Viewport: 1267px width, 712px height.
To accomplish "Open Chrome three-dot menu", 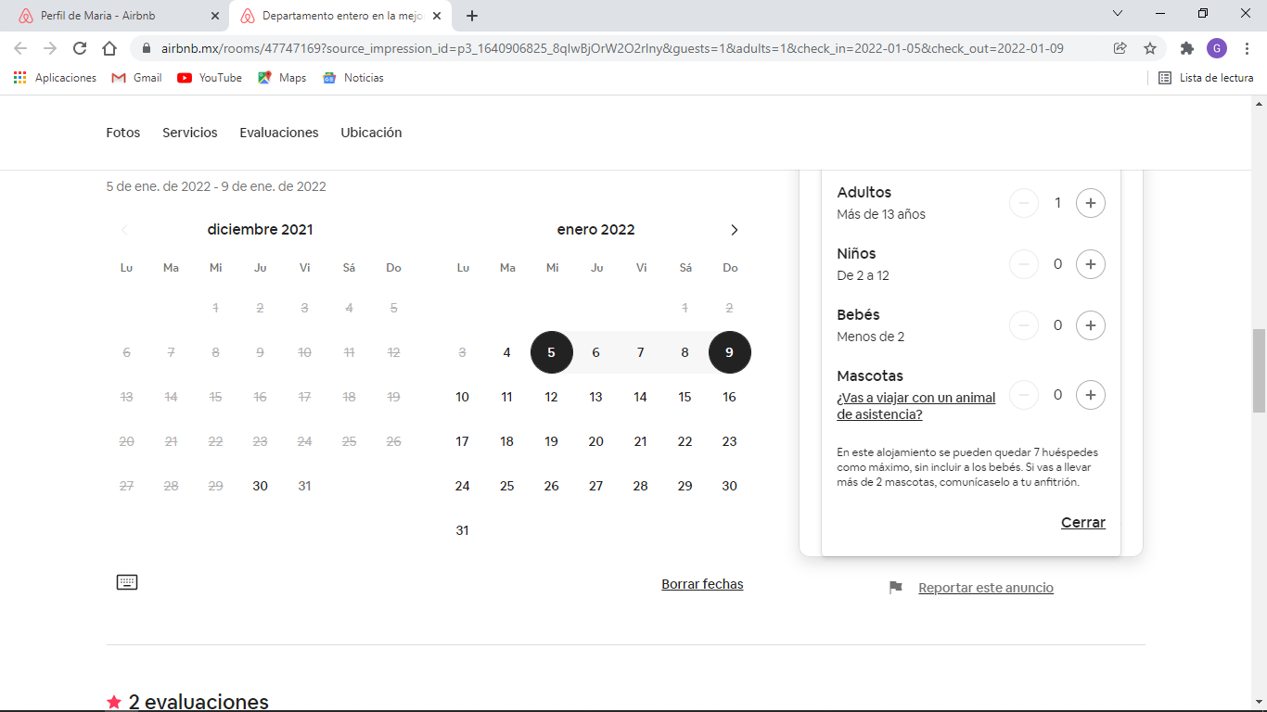I will click(1247, 48).
